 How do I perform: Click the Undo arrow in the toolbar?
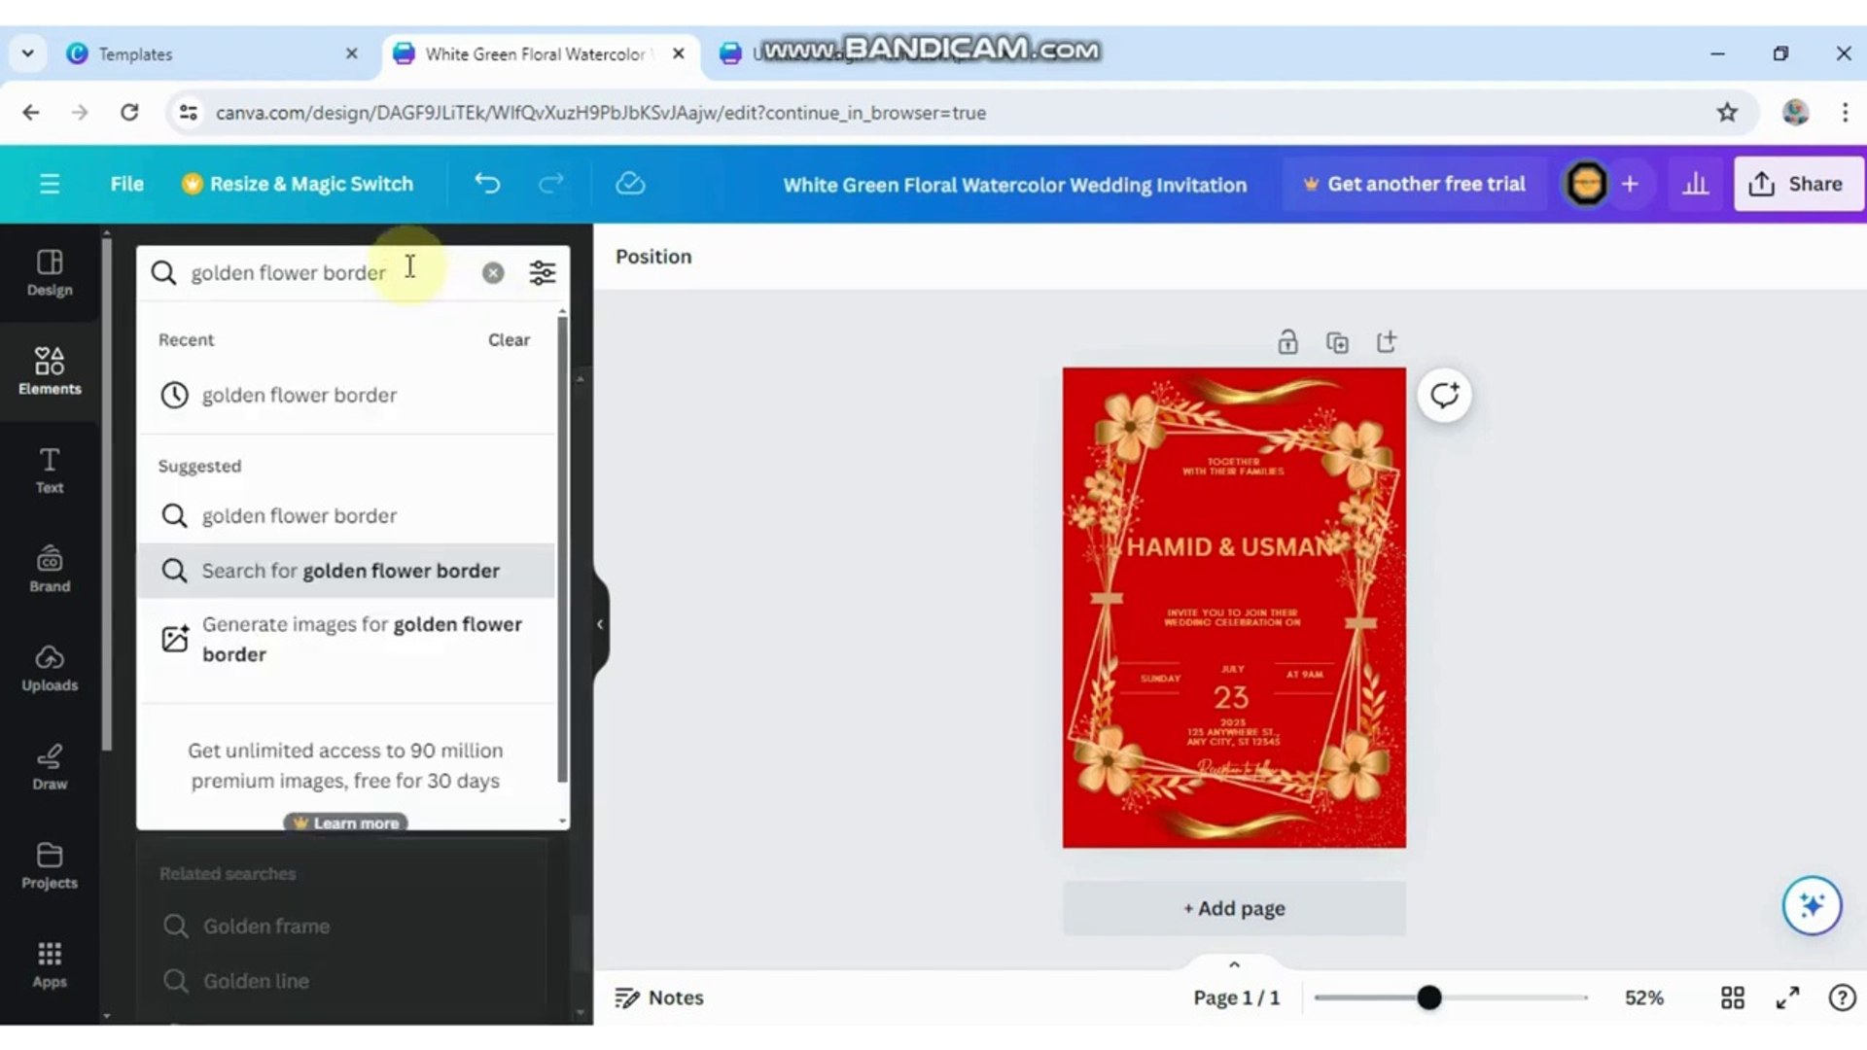coord(487,183)
